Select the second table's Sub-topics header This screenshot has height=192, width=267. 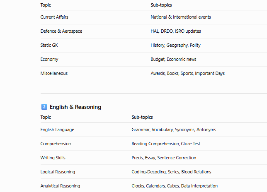tap(142, 117)
